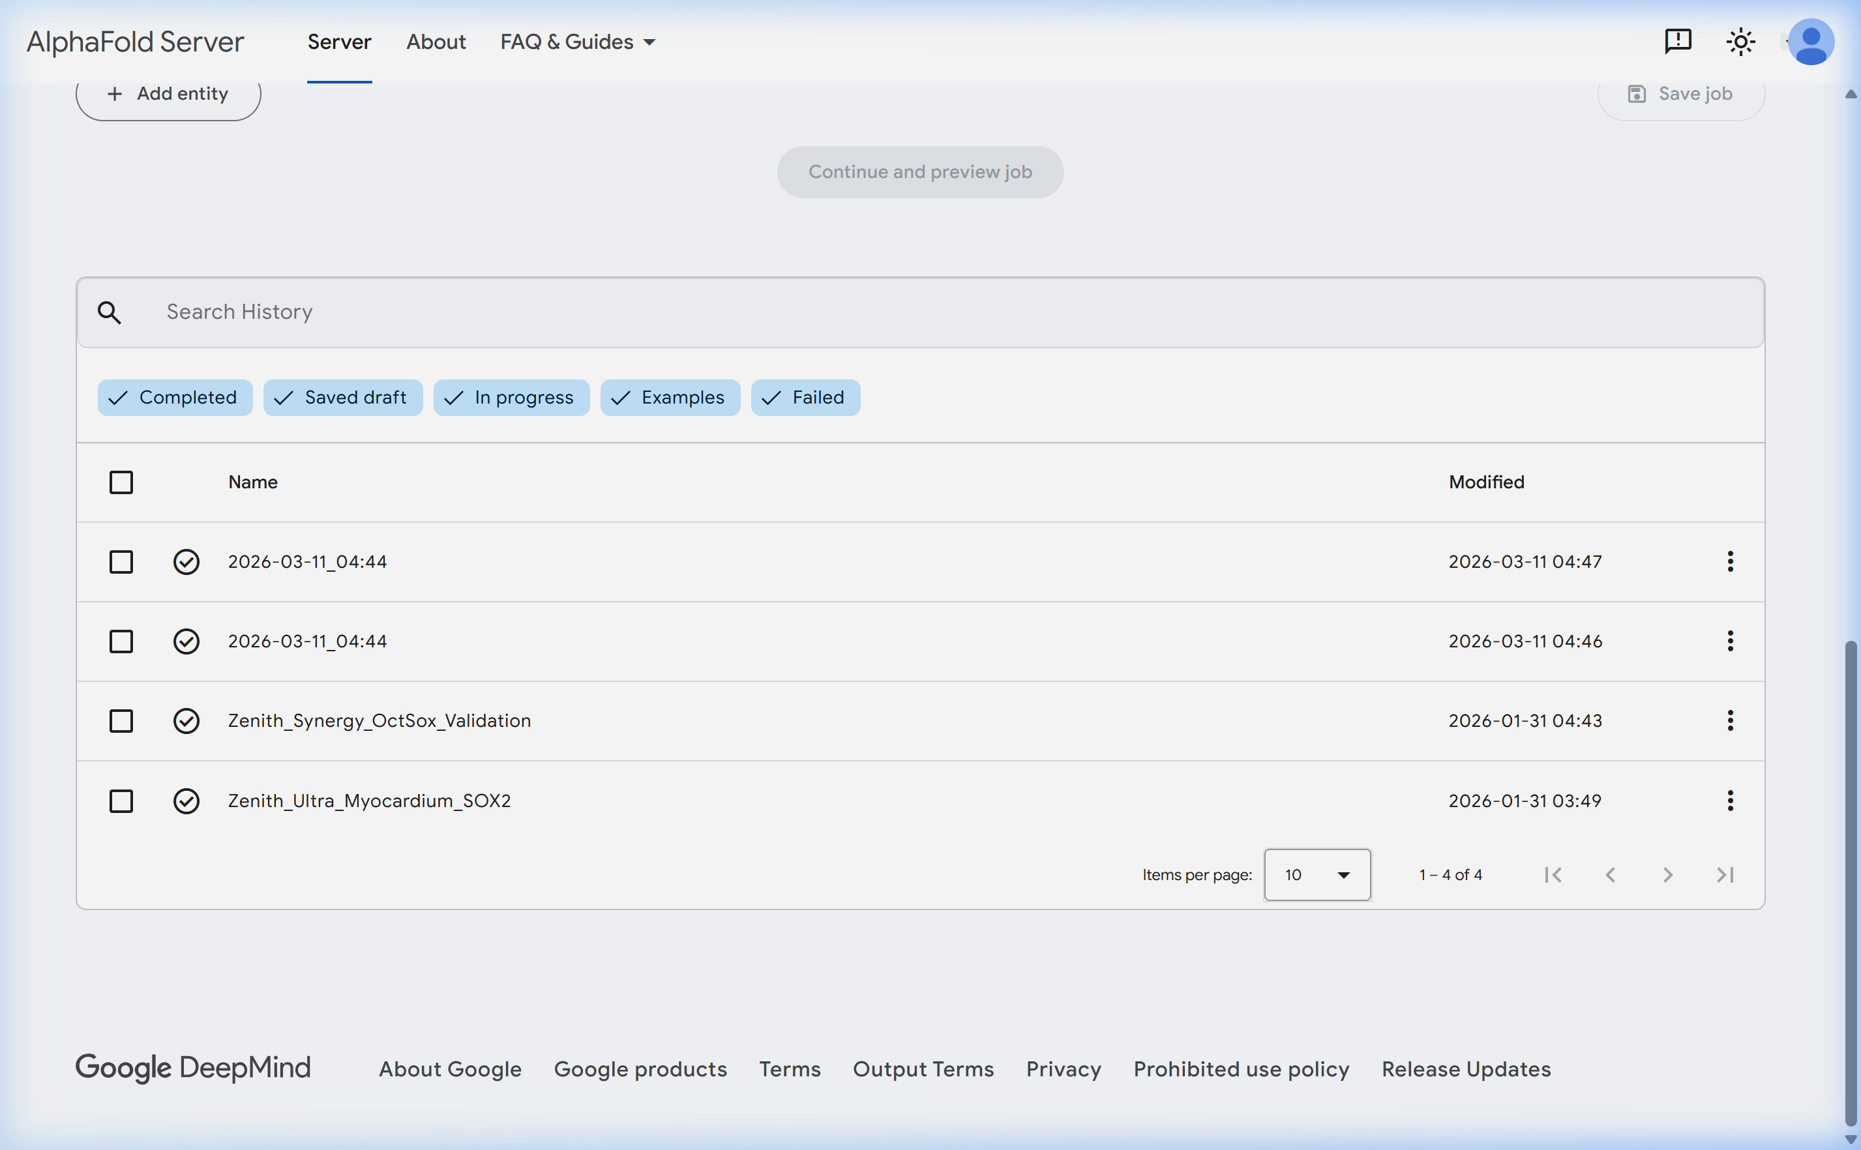Expand the Items per page dropdown

(1317, 875)
